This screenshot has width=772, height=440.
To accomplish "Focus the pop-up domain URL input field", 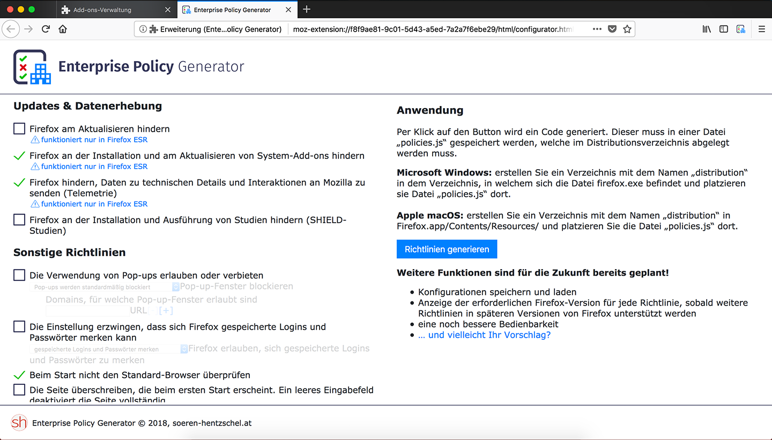I will coord(88,310).
